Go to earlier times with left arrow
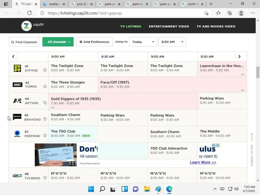Screen dimensions: 260x195 [13, 57]
